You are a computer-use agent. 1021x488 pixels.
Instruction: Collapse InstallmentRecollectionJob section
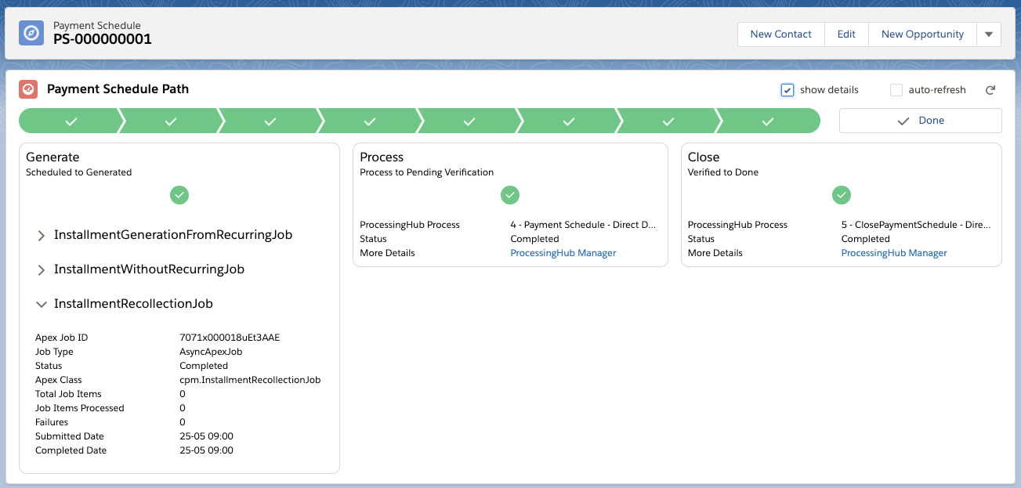(x=42, y=304)
